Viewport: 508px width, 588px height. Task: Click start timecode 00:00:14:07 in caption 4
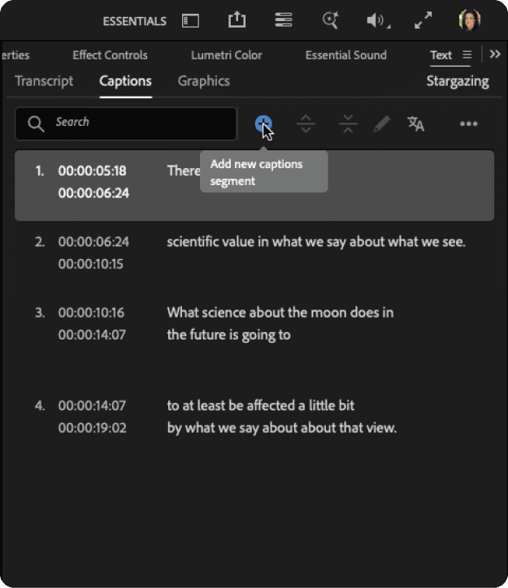pyautogui.click(x=93, y=405)
